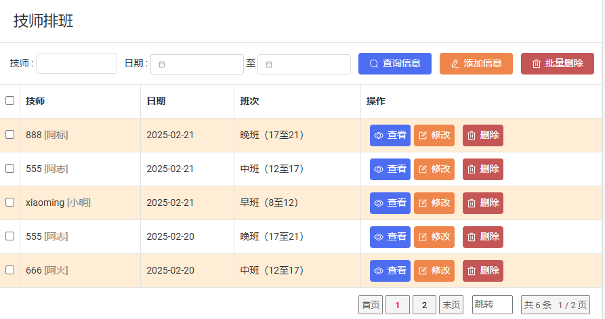Click edit pencil icon in xiaoming [小明] row
The width and height of the screenshot is (605, 319).
pyautogui.click(x=423, y=203)
